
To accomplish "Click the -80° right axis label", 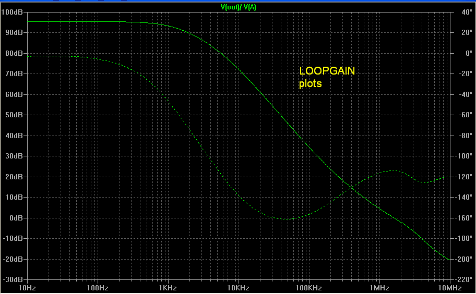I will (466, 136).
